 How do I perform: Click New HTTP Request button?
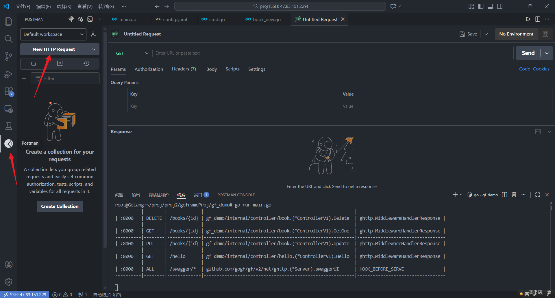click(54, 49)
